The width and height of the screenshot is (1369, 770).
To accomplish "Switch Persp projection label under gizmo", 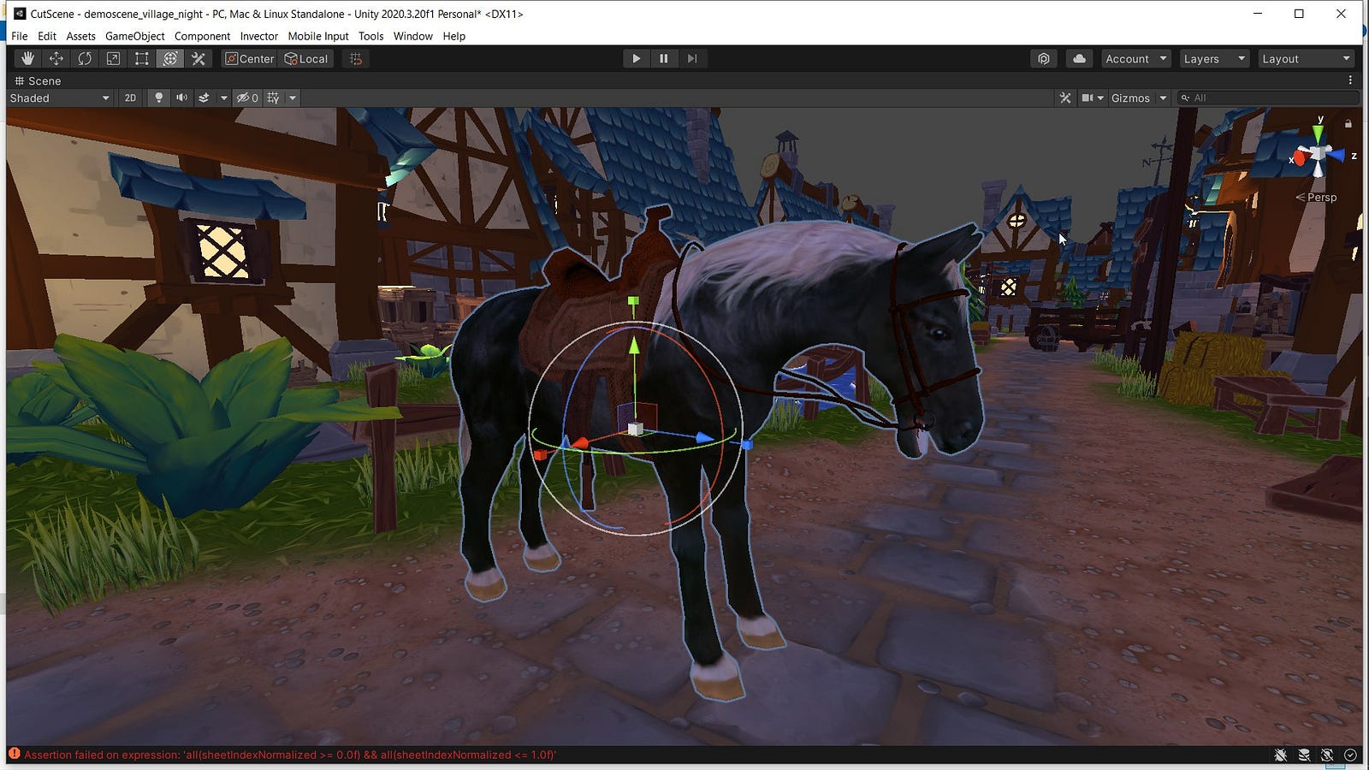I will pos(1316,197).
